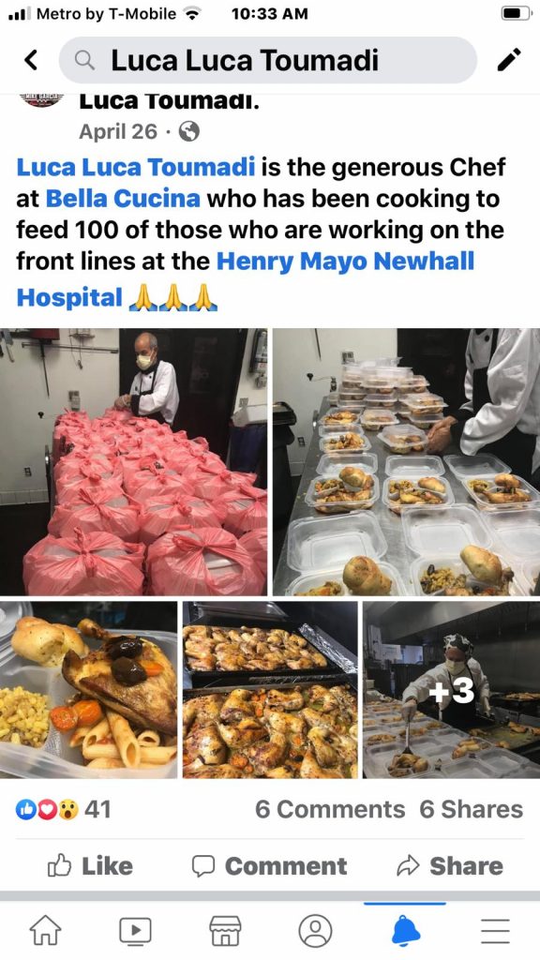Tap the Share button
The width and height of the screenshot is (540, 960).
[450, 865]
